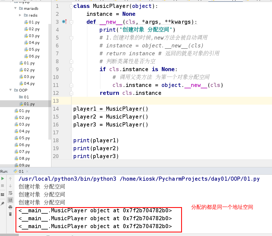Click the override marker icon on line 3
The image size is (272, 236).
pos(64,22)
